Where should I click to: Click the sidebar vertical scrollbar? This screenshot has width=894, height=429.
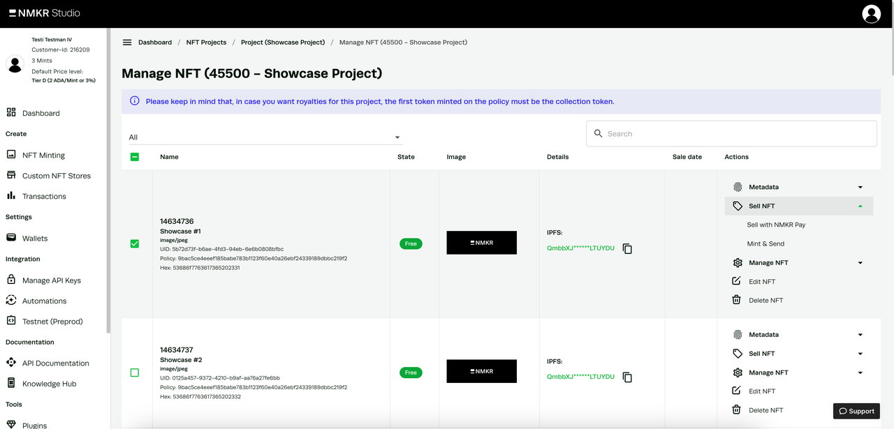(108, 181)
